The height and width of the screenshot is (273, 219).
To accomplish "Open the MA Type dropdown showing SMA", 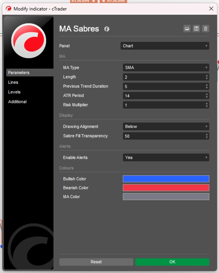I will [x=166, y=68].
